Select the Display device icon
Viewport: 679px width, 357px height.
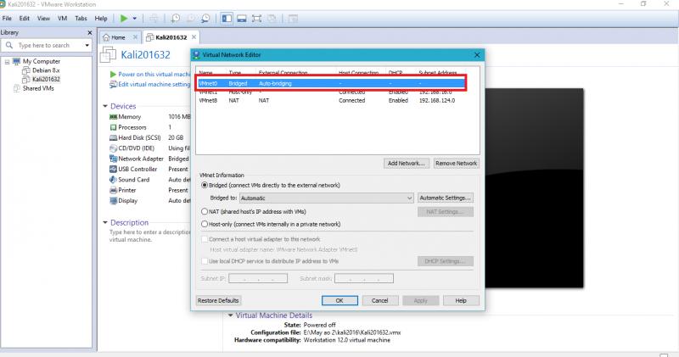[113, 201]
